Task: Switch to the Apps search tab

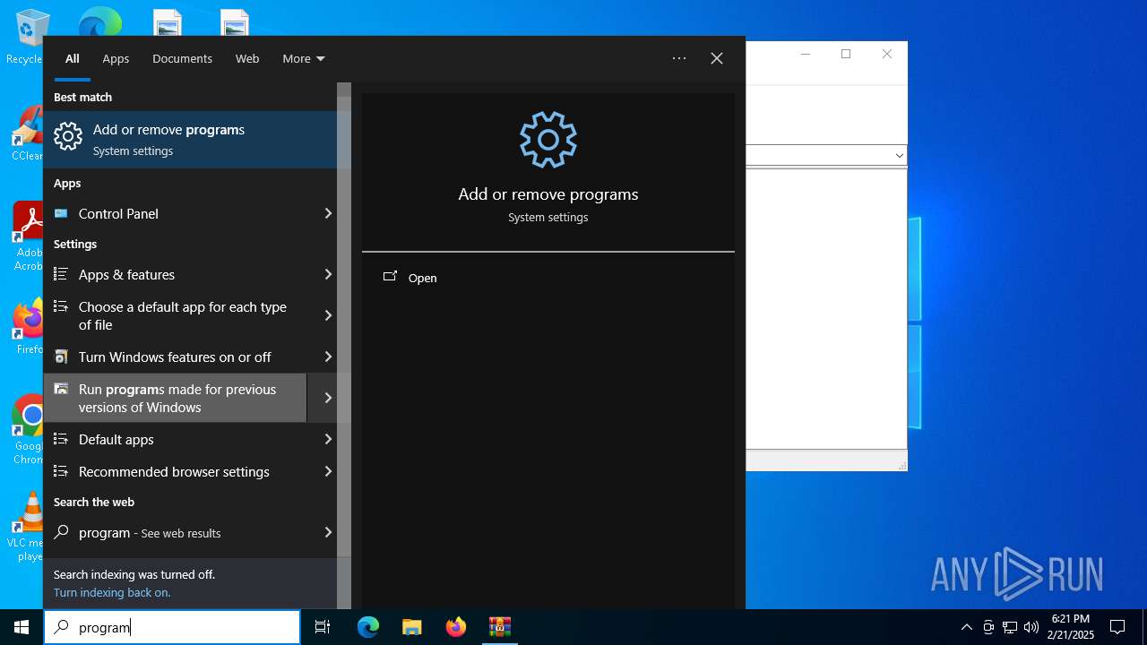Action: [116, 58]
